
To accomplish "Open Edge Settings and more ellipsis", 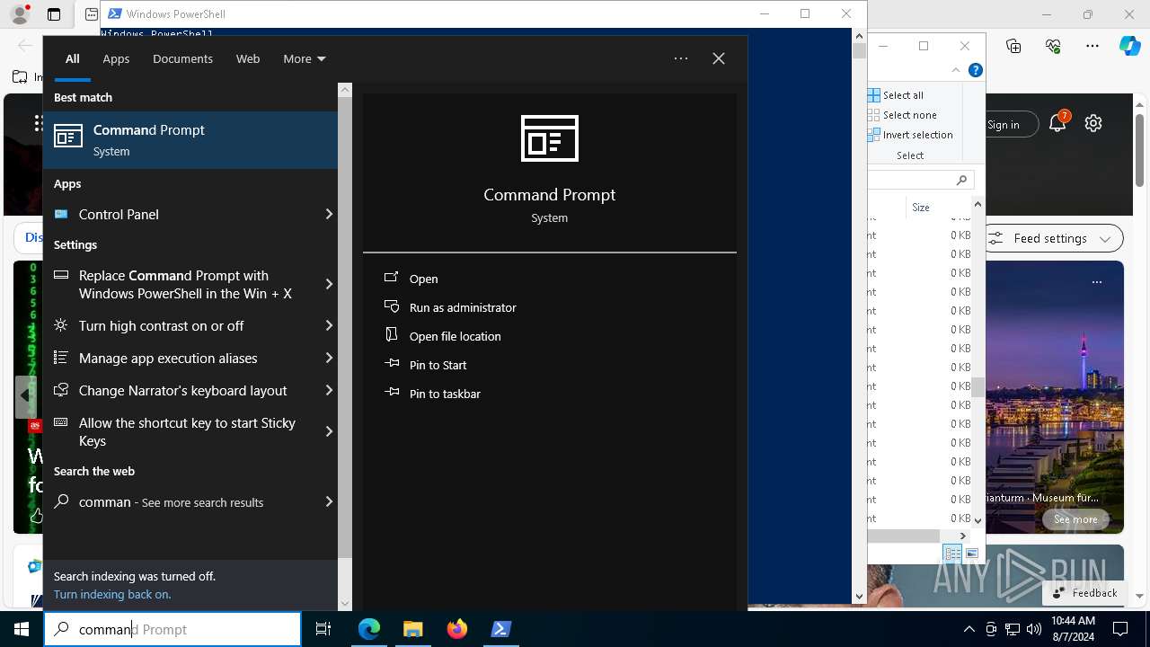I will click(1092, 46).
